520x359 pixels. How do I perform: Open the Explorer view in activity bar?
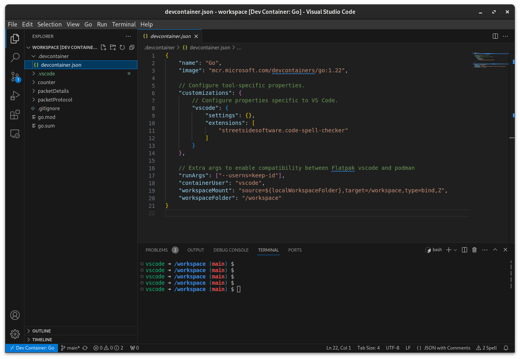(15, 38)
